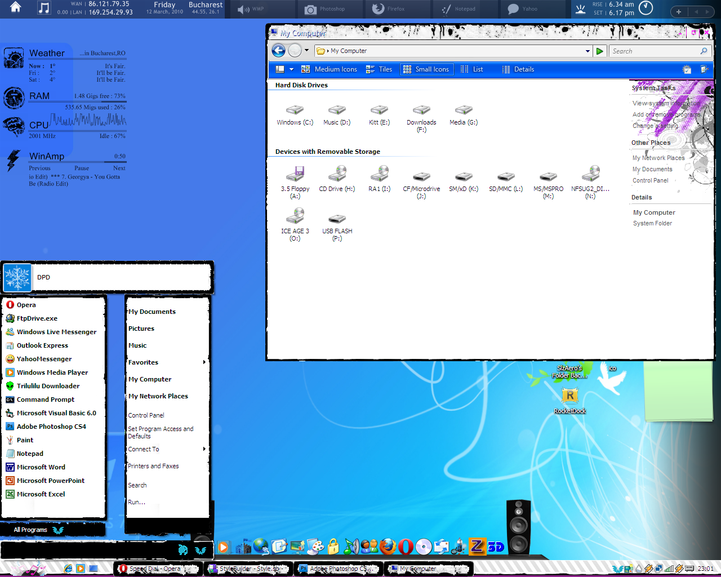Click My Network Places under Other Places
The width and height of the screenshot is (721, 577).
tap(658, 158)
